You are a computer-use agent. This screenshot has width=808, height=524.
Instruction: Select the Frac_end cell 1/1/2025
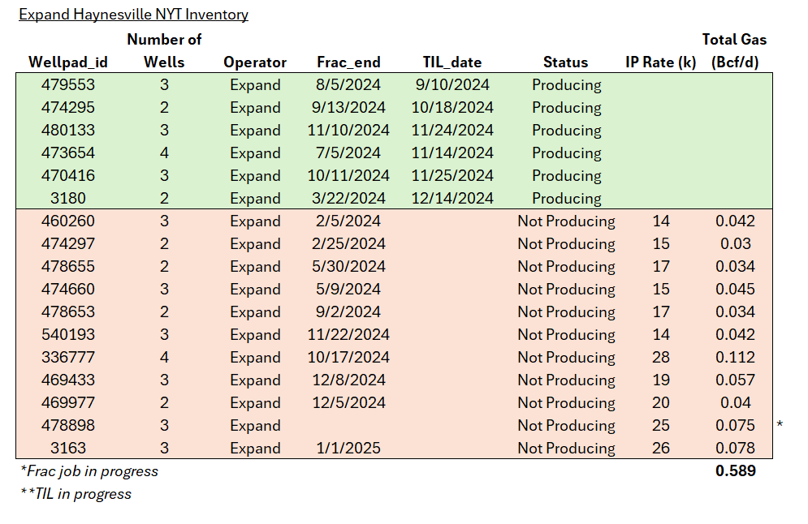point(348,449)
